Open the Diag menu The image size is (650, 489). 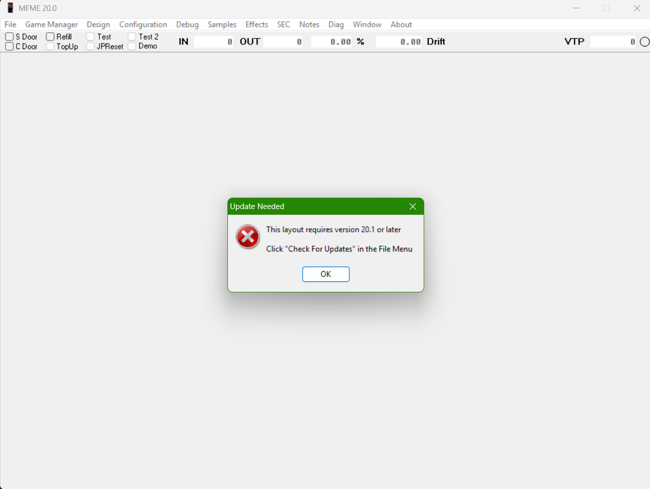pyautogui.click(x=336, y=24)
